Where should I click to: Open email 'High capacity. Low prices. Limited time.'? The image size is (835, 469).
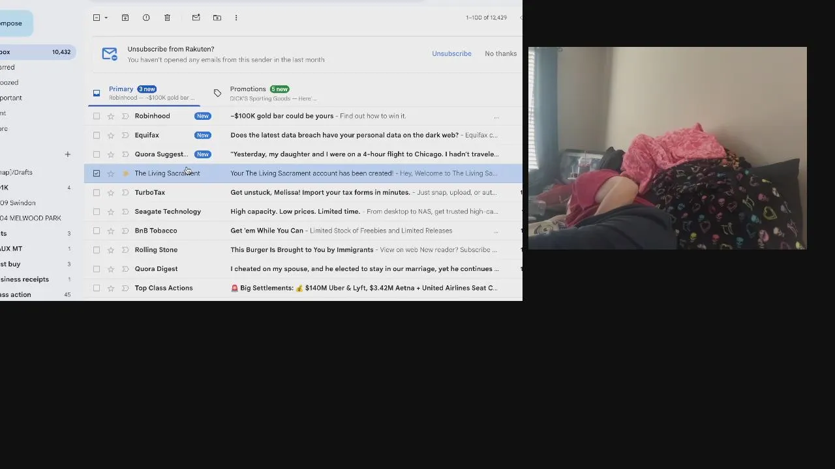(295, 212)
